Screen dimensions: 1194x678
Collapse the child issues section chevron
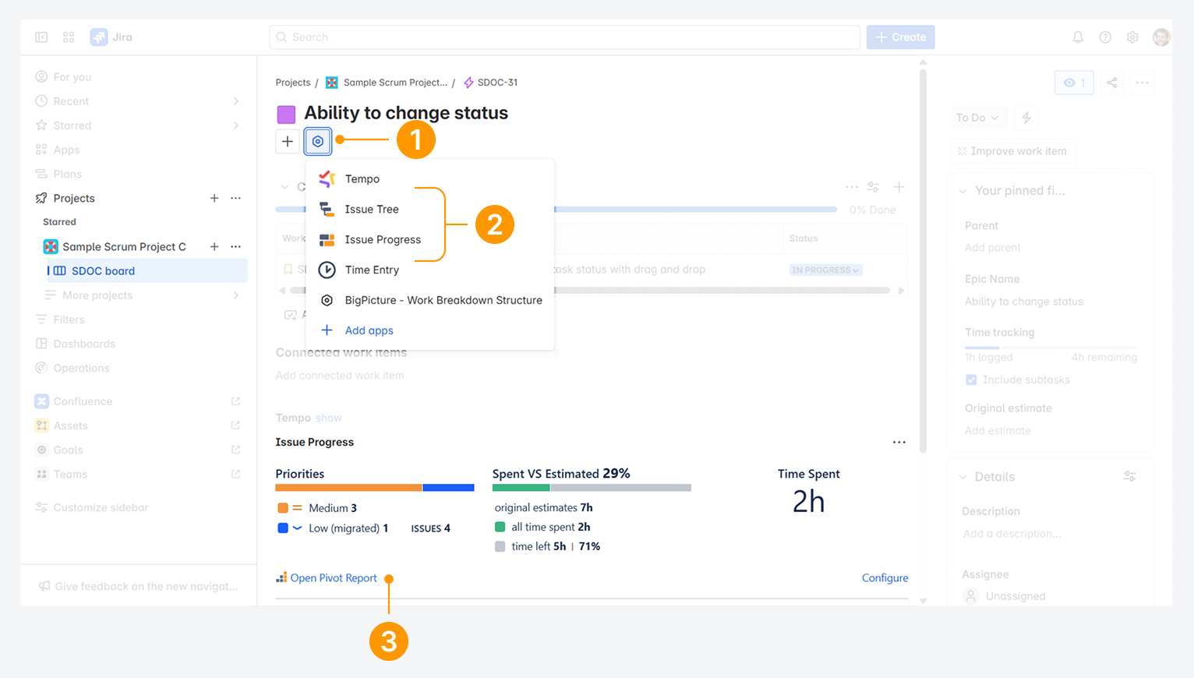coord(284,187)
